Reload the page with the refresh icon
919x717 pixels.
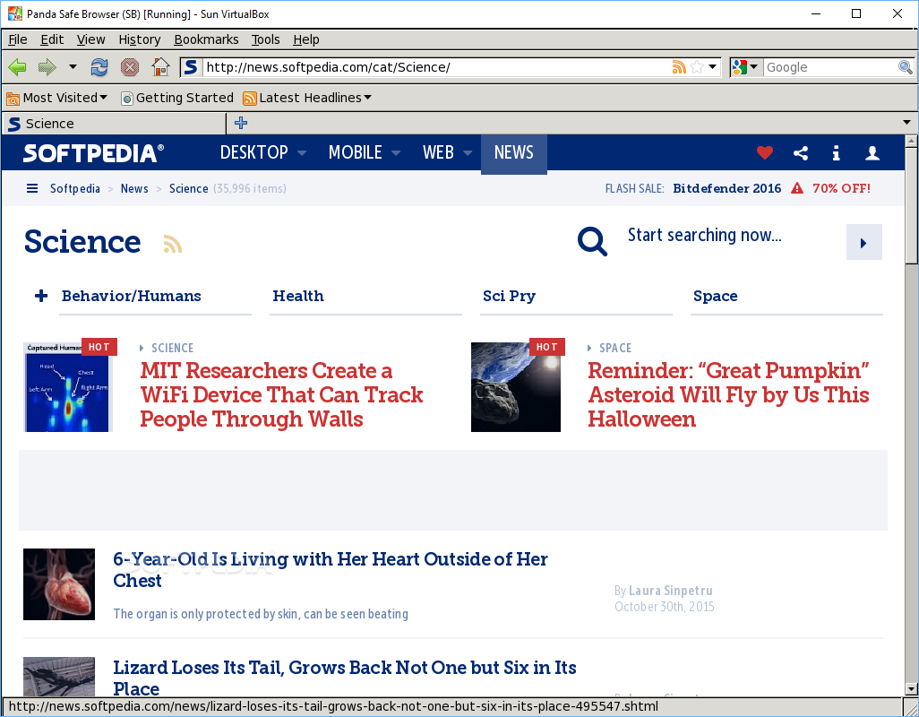pos(99,67)
